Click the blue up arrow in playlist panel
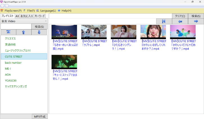 point(24,32)
